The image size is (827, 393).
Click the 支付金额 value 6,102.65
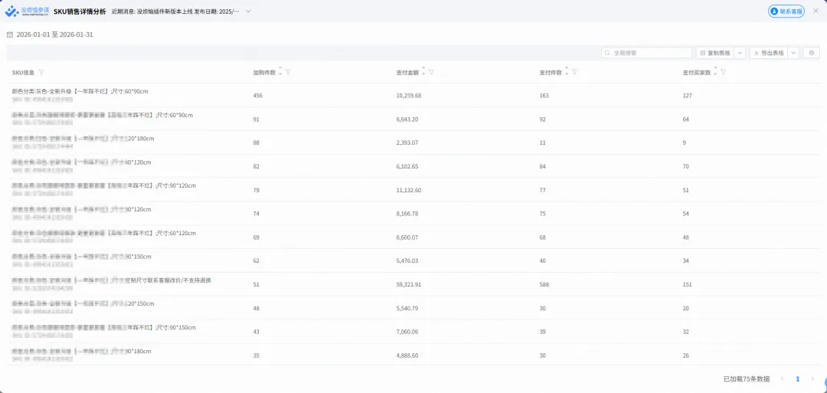click(407, 166)
